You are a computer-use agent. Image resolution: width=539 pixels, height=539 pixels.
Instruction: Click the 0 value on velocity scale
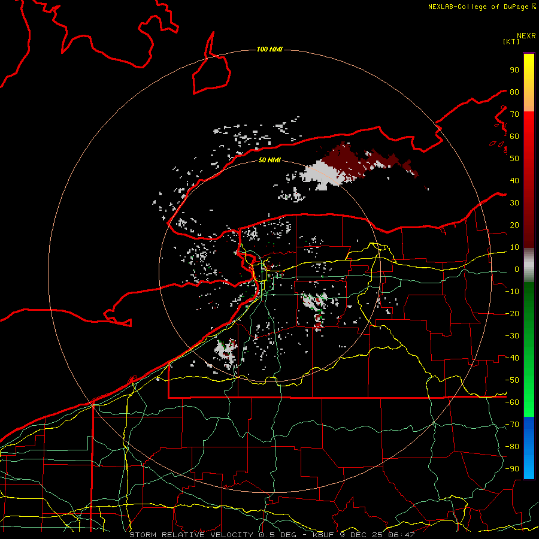click(x=517, y=269)
